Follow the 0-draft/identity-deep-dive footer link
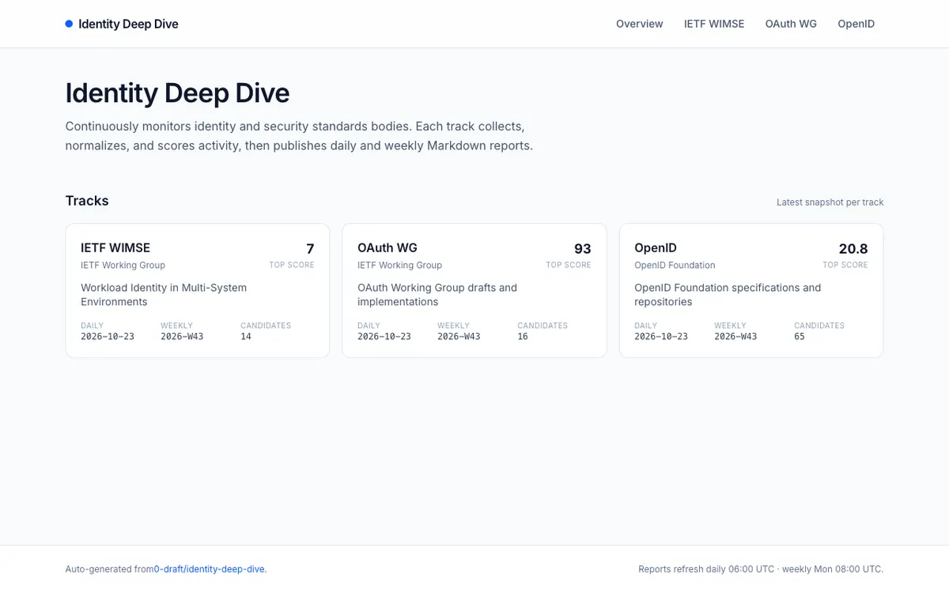Viewport: 949px width, 593px height. (210, 569)
